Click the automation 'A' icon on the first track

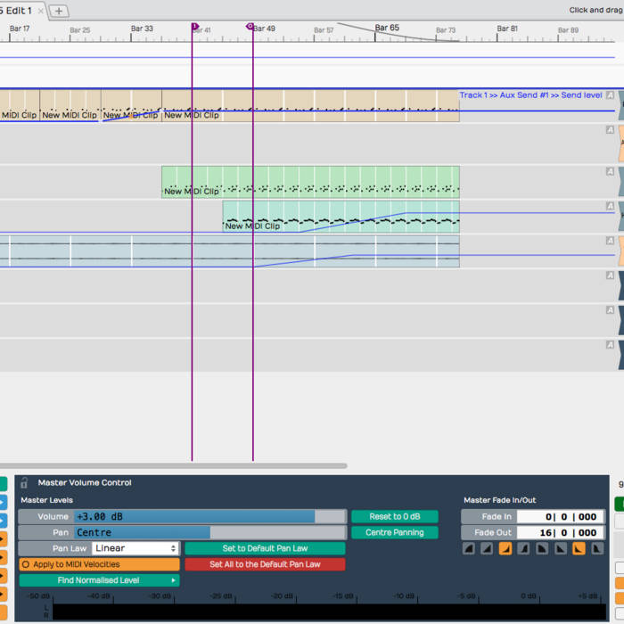pyautogui.click(x=610, y=95)
